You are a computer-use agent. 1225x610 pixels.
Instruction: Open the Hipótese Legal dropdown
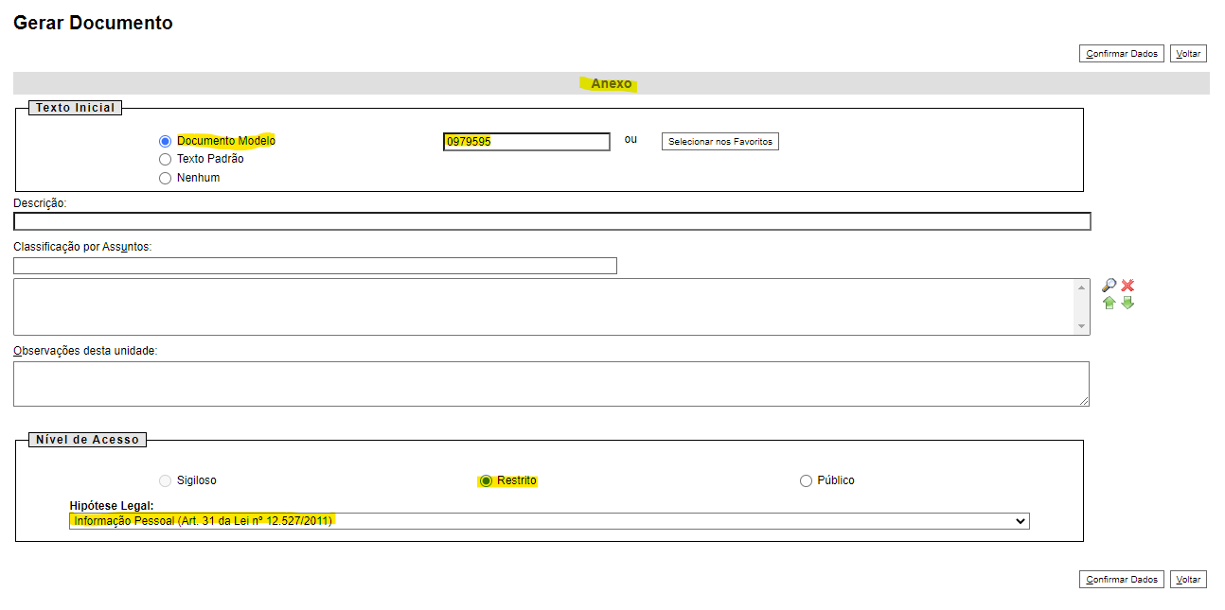tap(549, 521)
